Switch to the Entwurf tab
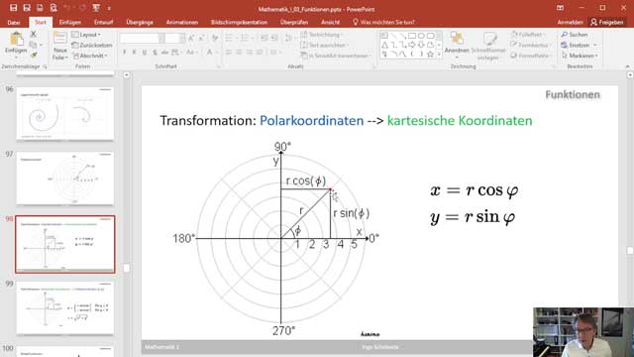Screen dimensions: 634x357 pos(103,22)
